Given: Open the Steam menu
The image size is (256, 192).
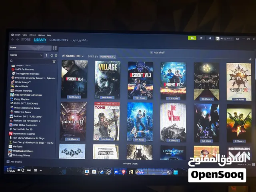Looking at the screenshot, I should click(x=16, y=35).
